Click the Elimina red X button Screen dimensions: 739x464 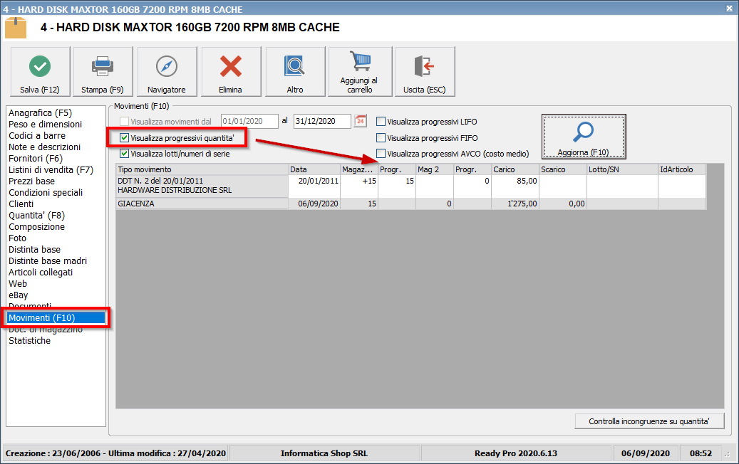pyautogui.click(x=231, y=72)
